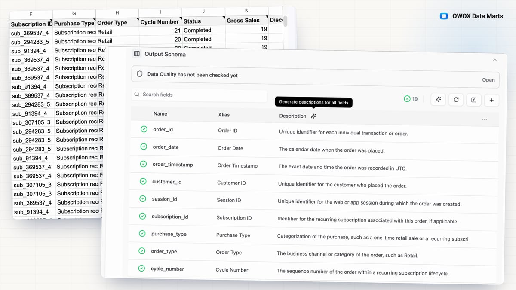The width and height of the screenshot is (516, 290).
Task: Edit the order_id description text
Action: coord(344,133)
